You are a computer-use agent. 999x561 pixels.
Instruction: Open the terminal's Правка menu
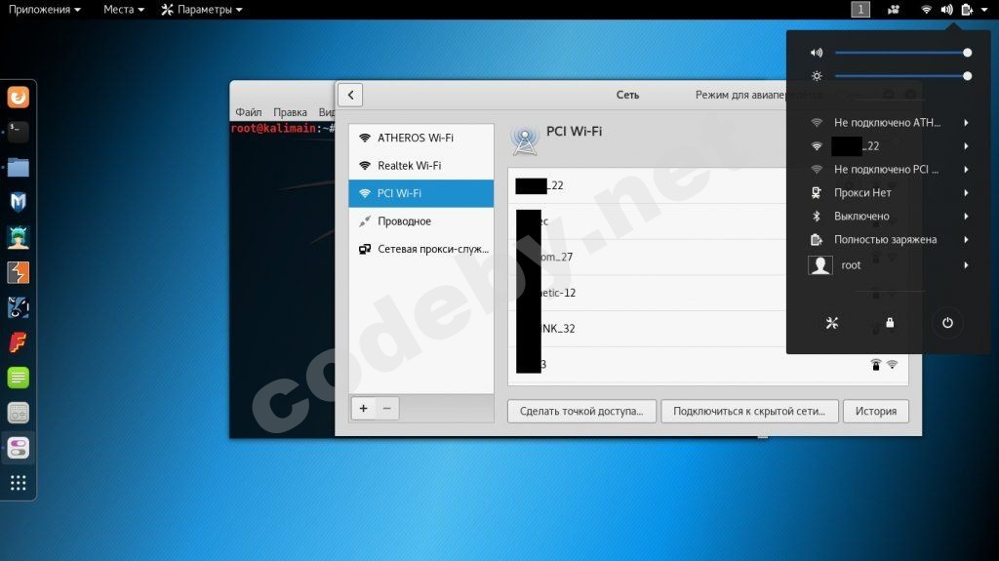point(290,112)
